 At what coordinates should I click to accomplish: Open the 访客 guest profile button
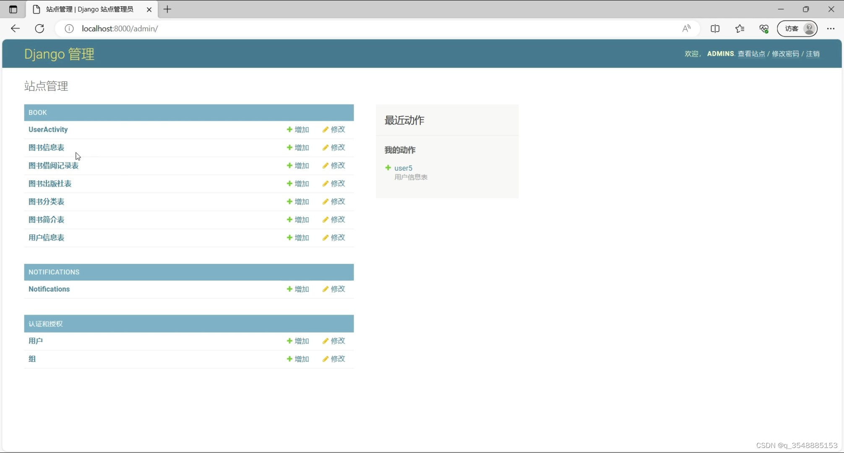coord(797,29)
